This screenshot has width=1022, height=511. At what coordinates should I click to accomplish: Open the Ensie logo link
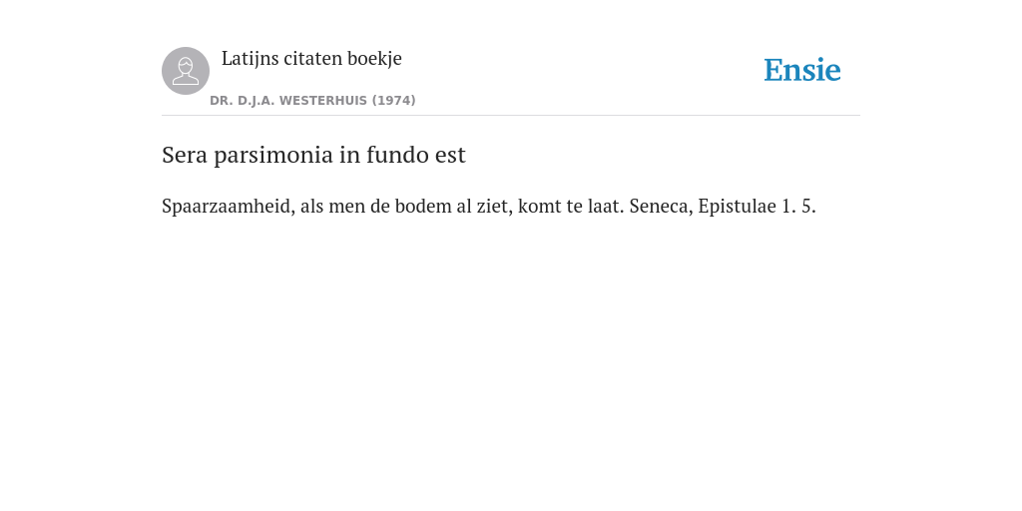(x=802, y=71)
